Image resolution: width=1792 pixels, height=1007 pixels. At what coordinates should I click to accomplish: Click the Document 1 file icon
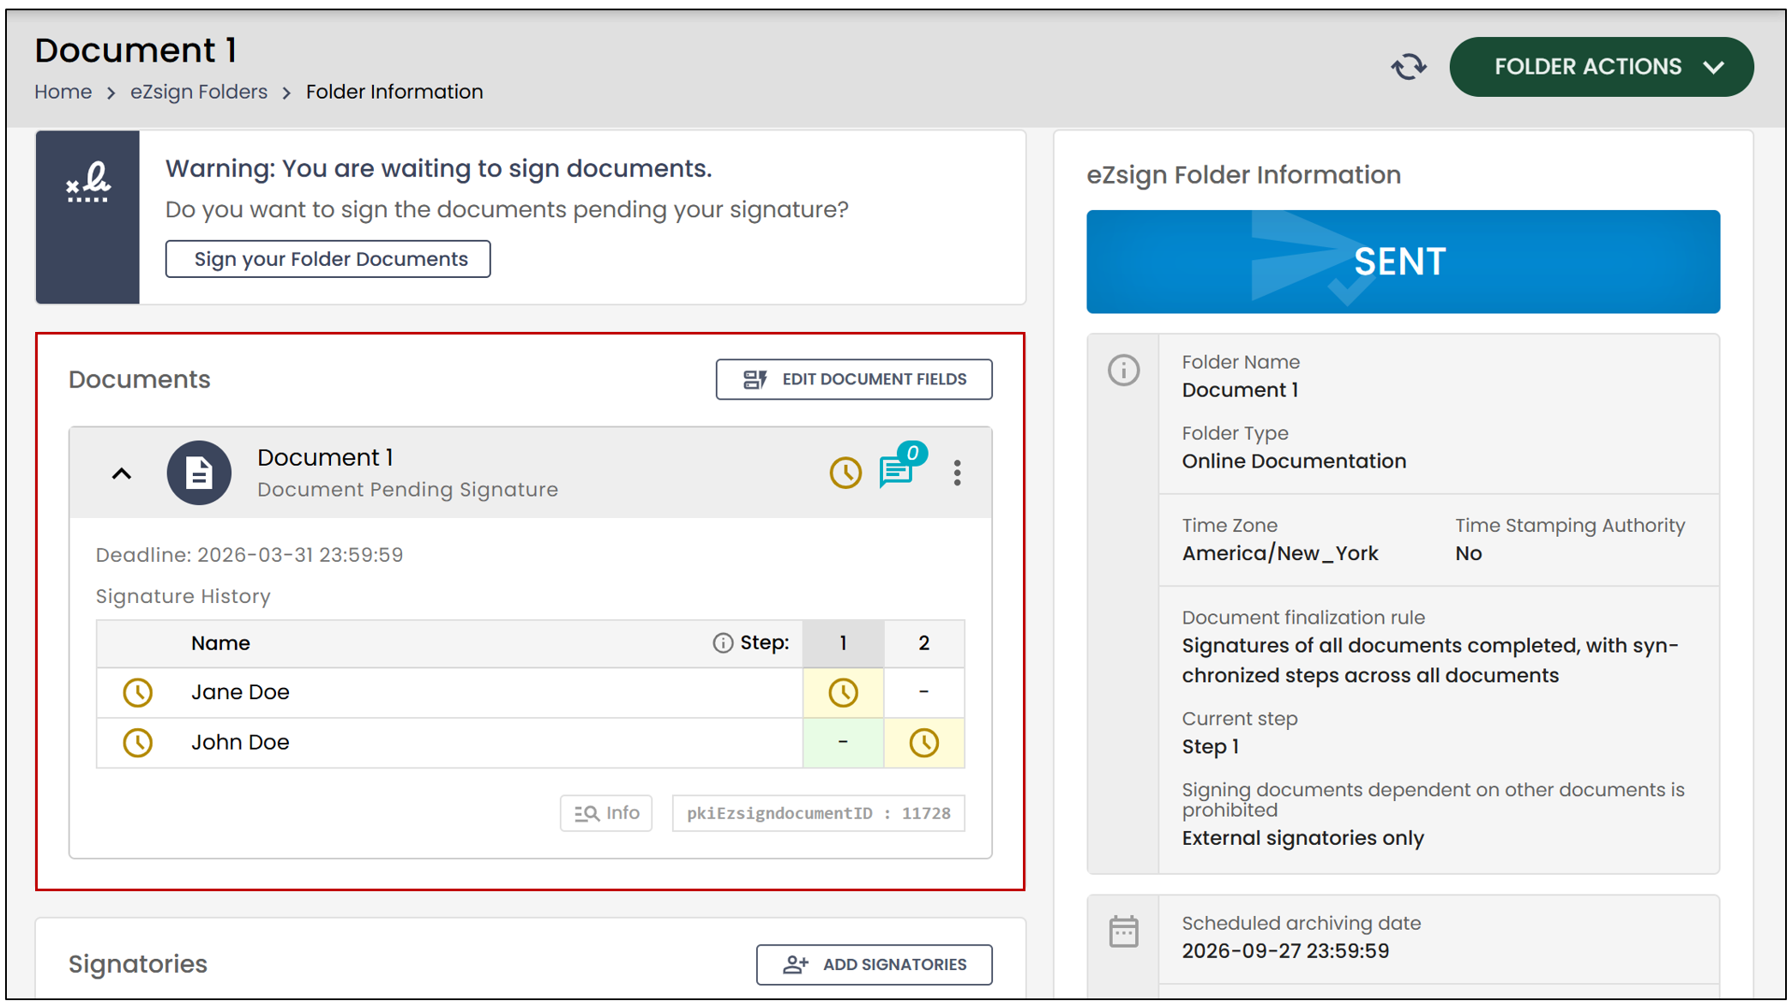coord(199,473)
